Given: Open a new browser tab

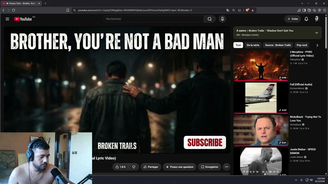Looking at the screenshot, I should click(45, 3).
